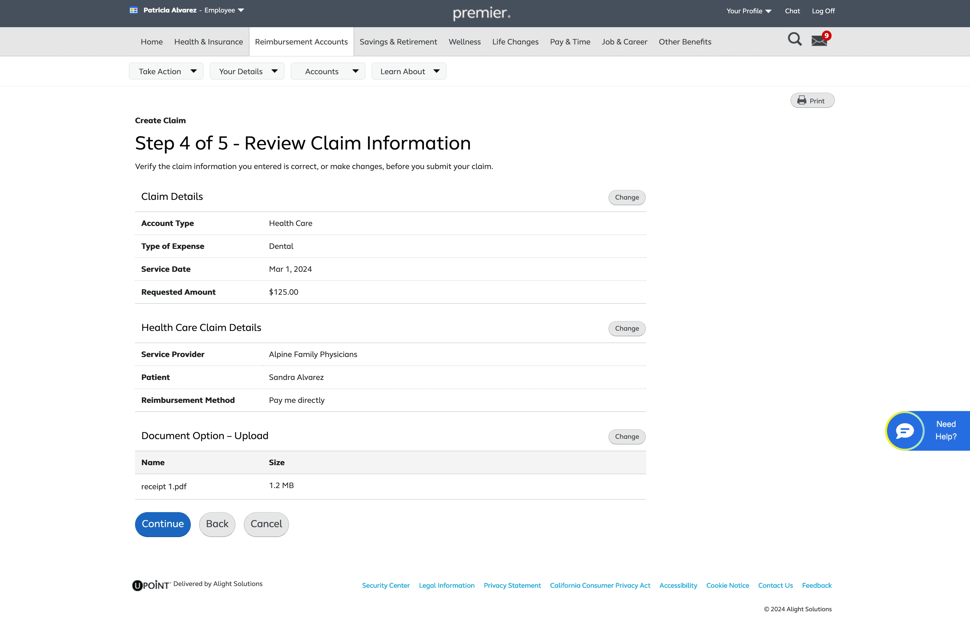Expand the Take Action dropdown
The width and height of the screenshot is (970, 633).
point(166,71)
